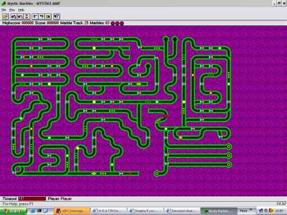
Task: Click the context help arrow-question icon
Action: (56, 17)
